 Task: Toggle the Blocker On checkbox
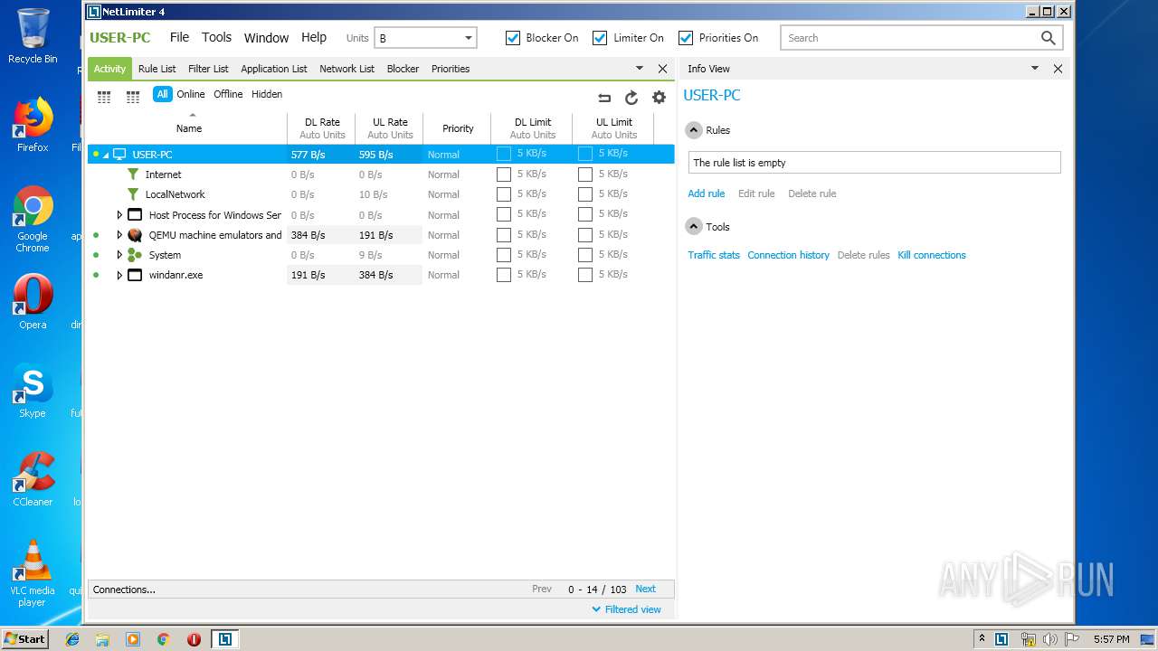[x=513, y=38]
